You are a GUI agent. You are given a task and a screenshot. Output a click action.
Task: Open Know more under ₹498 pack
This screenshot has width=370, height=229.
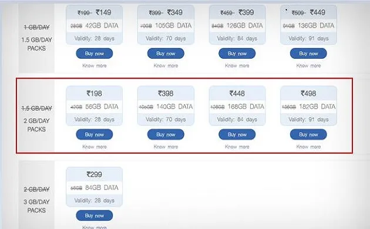pos(308,147)
